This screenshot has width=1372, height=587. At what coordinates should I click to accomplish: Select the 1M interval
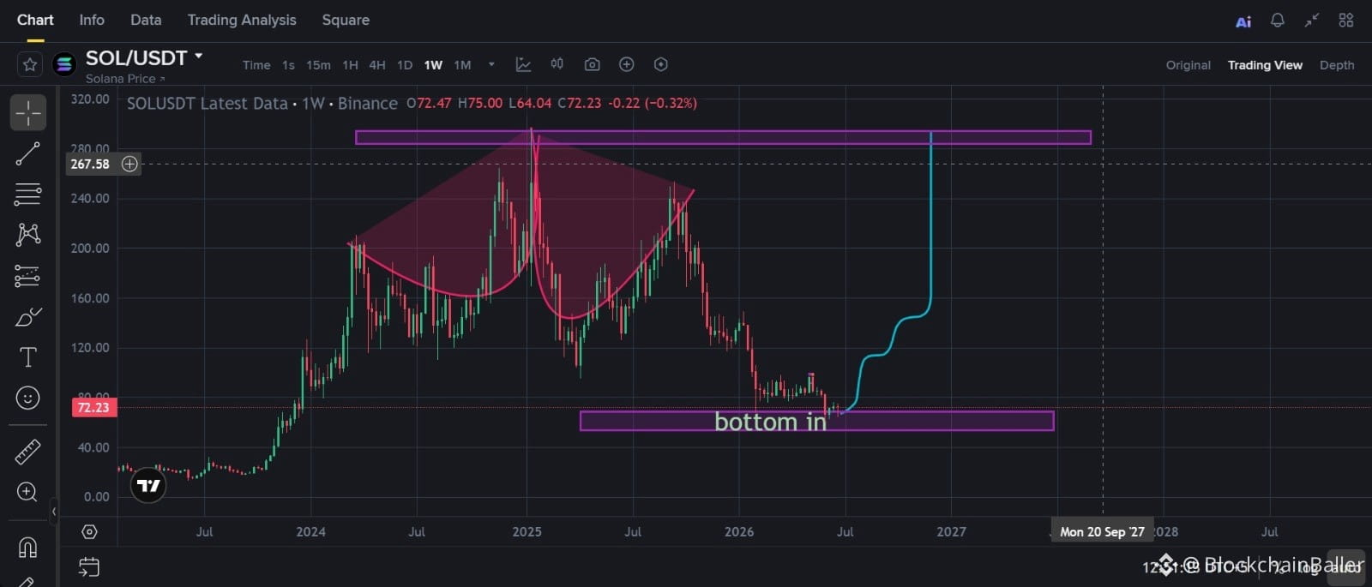462,65
